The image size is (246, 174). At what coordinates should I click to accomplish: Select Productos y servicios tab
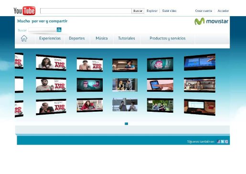pos(168,39)
